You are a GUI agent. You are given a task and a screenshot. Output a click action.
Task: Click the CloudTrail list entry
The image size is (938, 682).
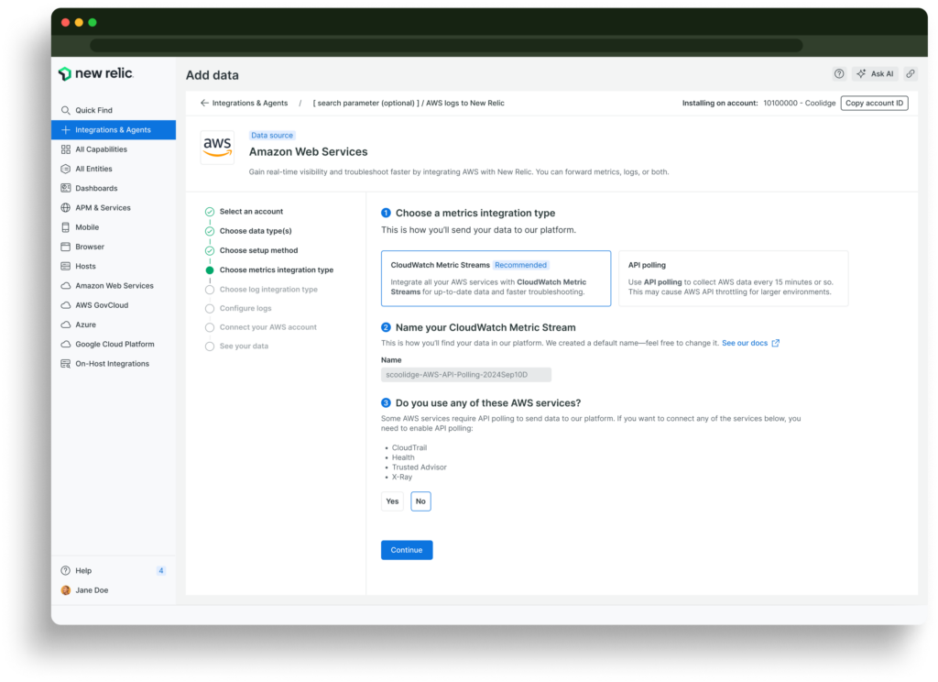409,448
